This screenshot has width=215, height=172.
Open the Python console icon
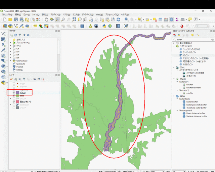pyautogui.click(x=104, y=26)
